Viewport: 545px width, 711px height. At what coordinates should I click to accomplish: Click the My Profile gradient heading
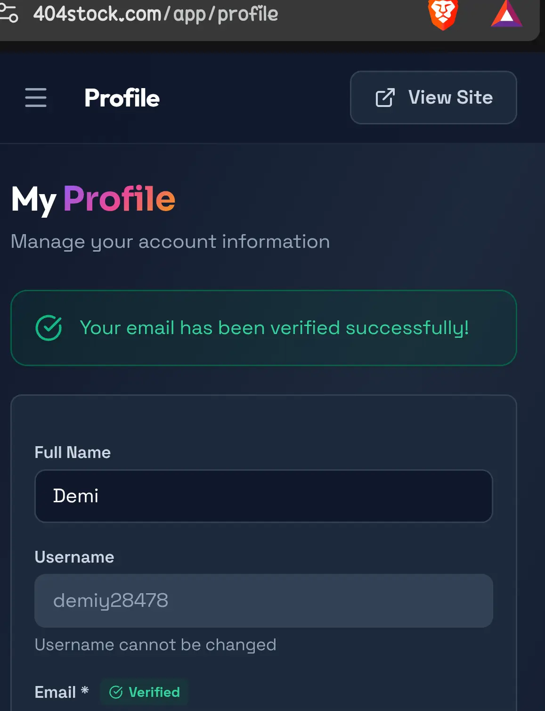pos(93,199)
